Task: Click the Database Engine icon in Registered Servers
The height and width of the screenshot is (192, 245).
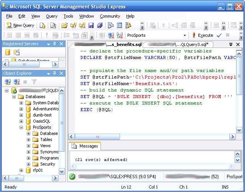Action: [x=8, y=52]
